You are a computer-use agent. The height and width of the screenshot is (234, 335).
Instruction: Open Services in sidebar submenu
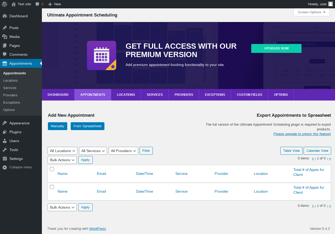pyautogui.click(x=10, y=88)
